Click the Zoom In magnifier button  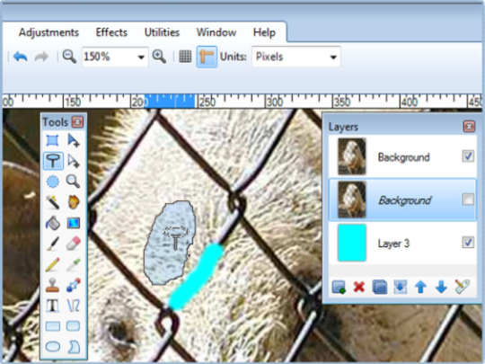(159, 57)
